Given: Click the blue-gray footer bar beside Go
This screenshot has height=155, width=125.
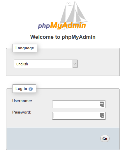Looking at the screenshot, I should 53,139.
